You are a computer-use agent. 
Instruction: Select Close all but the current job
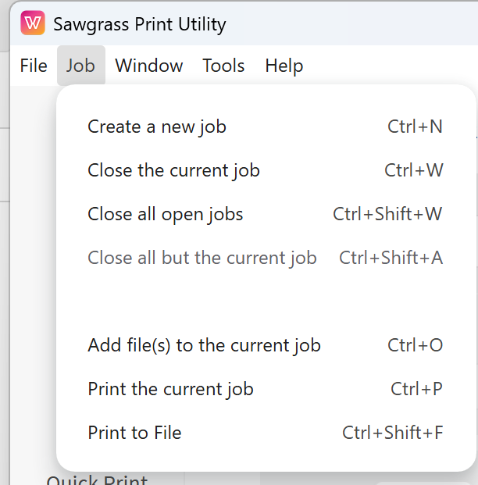point(266,258)
